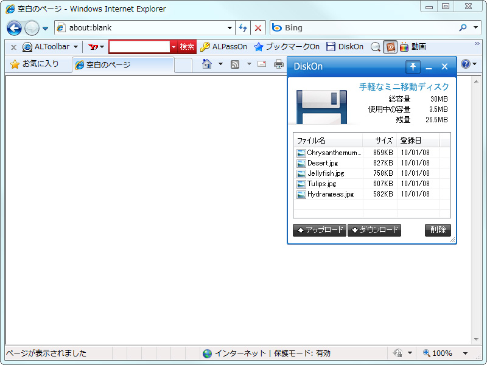
Task: Pin the DiskOn panel with the pin button
Action: [x=413, y=67]
